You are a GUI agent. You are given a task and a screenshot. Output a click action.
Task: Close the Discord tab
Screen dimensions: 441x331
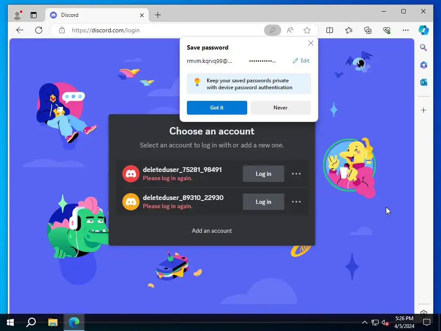pyautogui.click(x=142, y=15)
